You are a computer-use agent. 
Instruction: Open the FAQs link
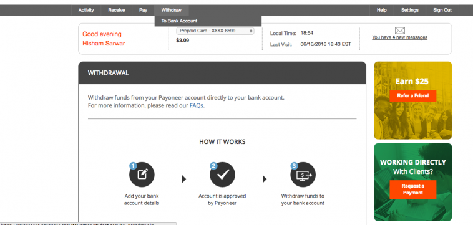pyautogui.click(x=197, y=106)
